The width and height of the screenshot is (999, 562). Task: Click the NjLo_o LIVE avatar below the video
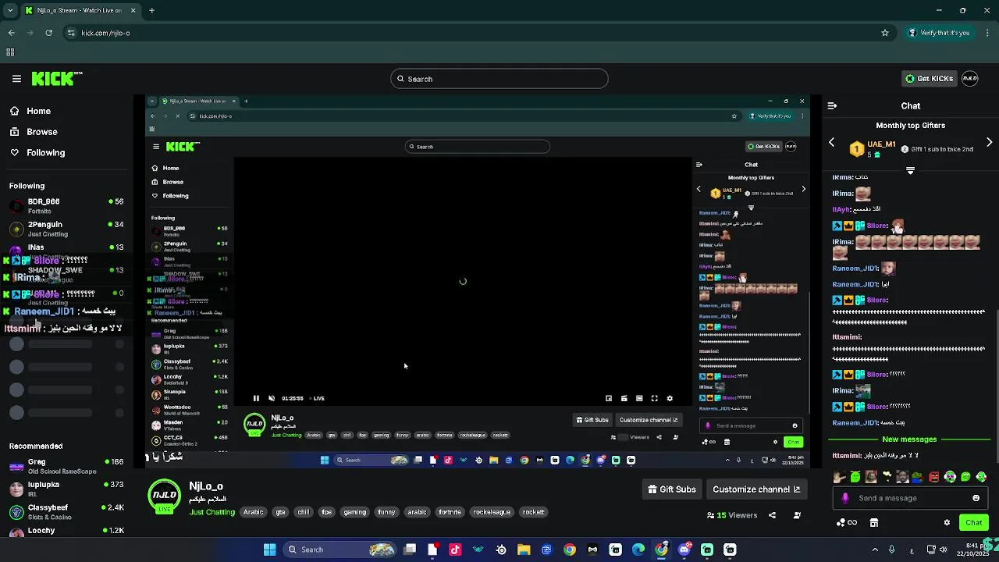(164, 497)
